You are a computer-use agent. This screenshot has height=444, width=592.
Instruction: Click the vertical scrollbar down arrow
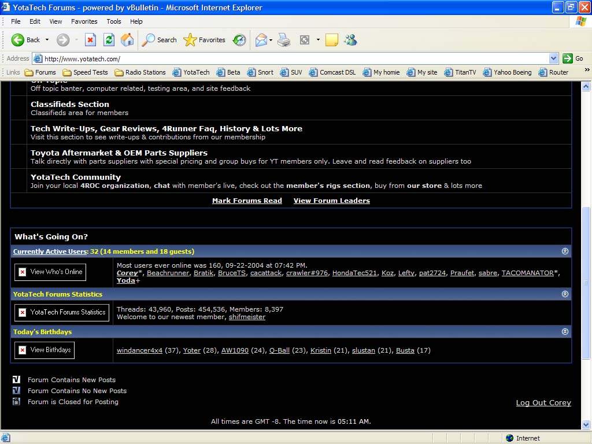[586, 425]
